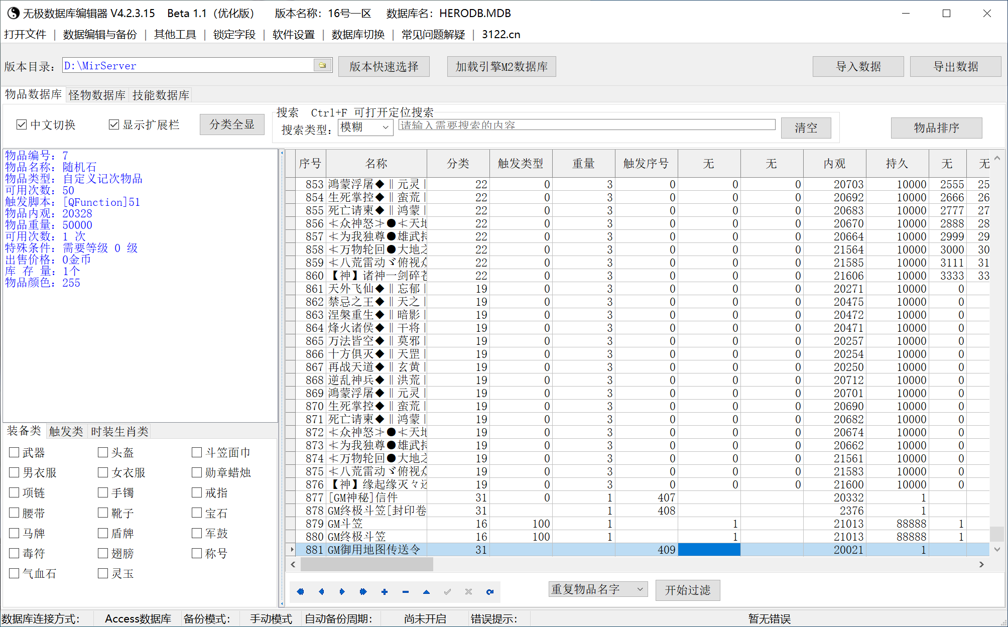Click the 版本快速选择 button
This screenshot has height=627, width=1008.
(384, 66)
